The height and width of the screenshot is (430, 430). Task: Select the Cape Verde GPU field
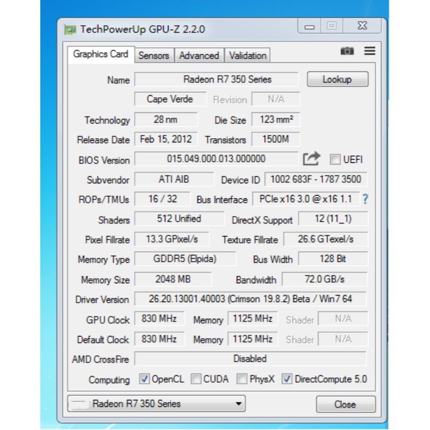(x=170, y=99)
